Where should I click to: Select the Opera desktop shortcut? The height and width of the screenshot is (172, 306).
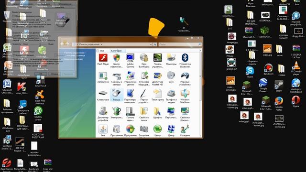(x=296, y=102)
